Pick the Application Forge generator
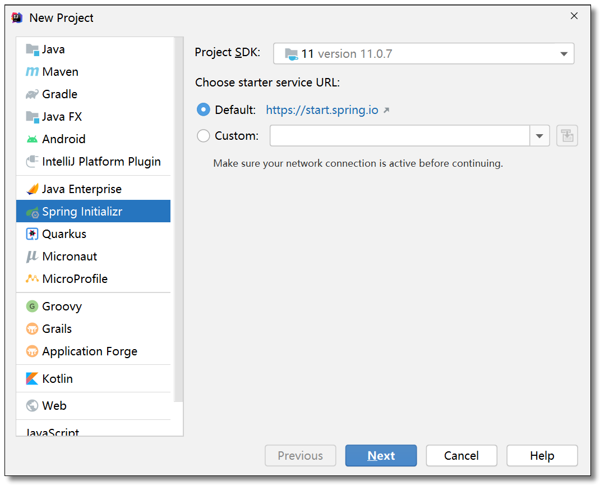This screenshot has height=485, width=600. (89, 351)
